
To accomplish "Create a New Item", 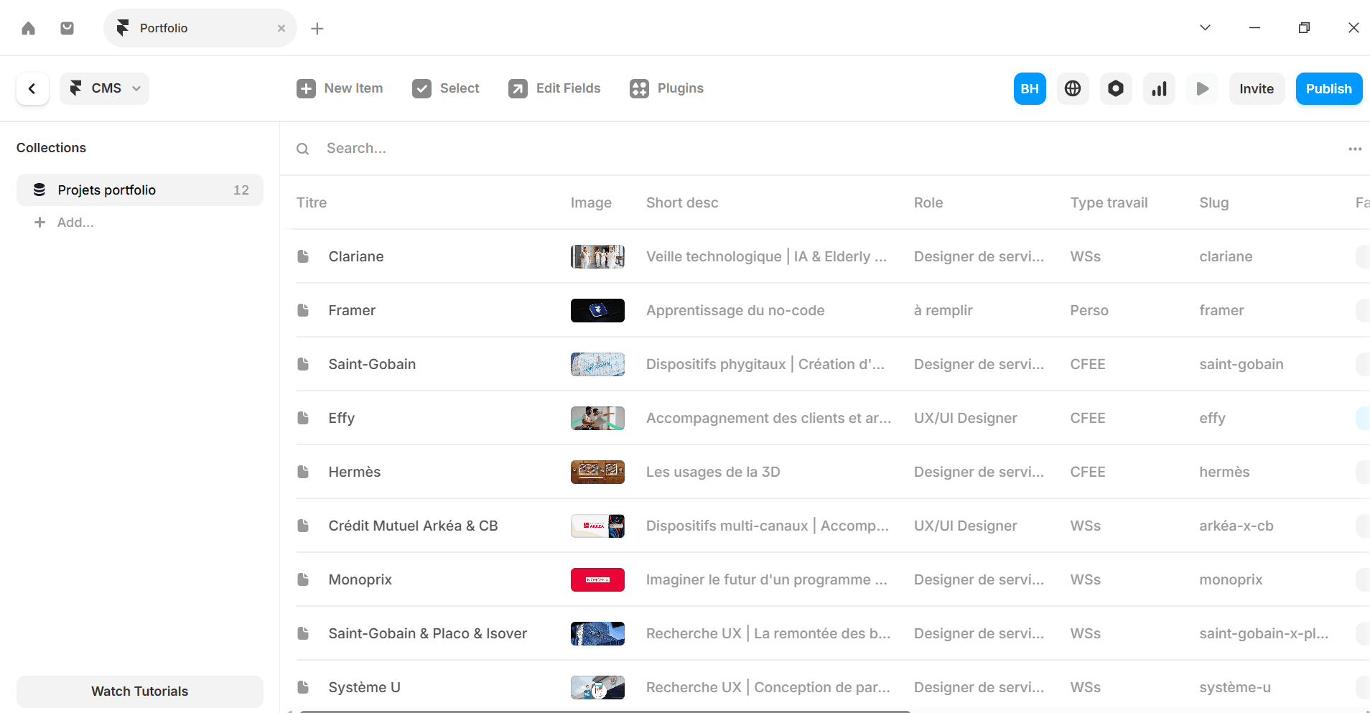I will click(340, 88).
